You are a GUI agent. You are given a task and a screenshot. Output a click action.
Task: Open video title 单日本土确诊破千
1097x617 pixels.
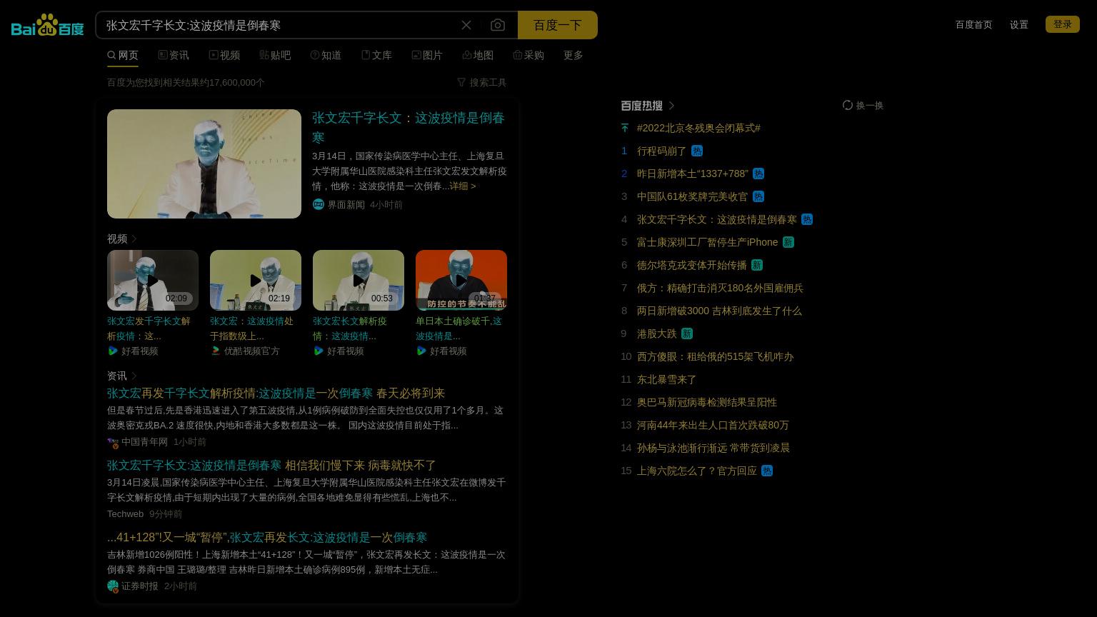(x=459, y=328)
